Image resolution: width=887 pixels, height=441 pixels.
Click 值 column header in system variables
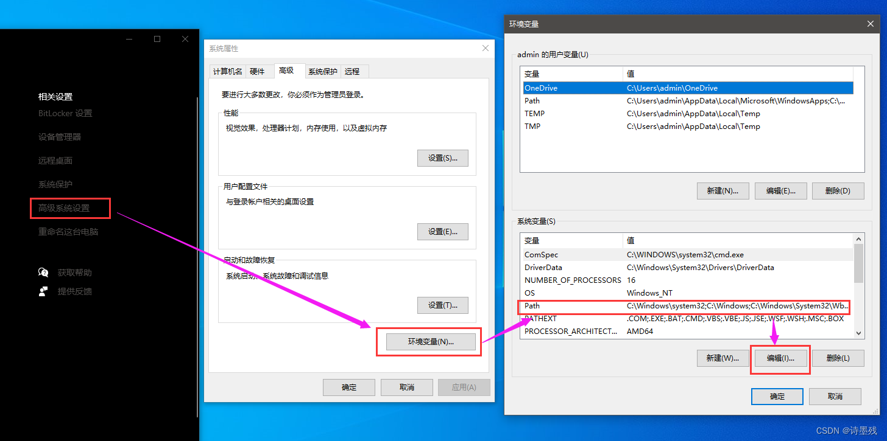(x=738, y=241)
